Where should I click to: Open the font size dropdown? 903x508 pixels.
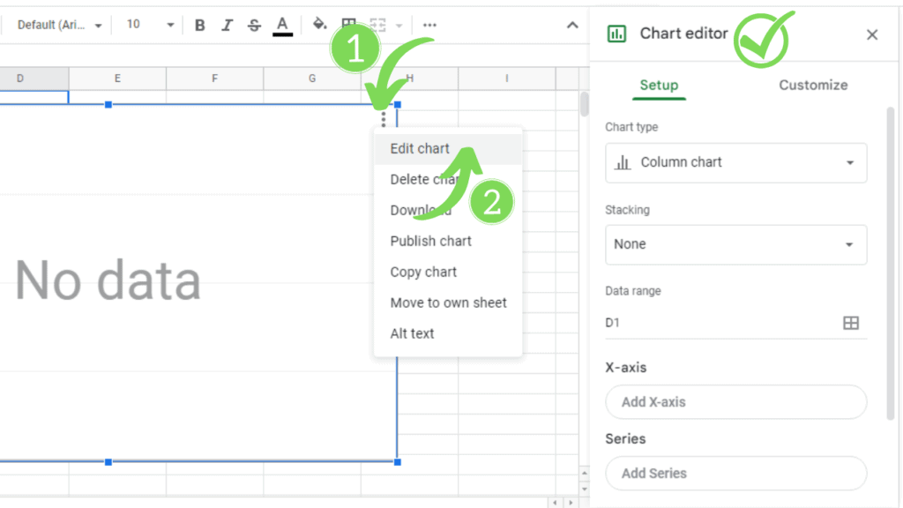150,25
